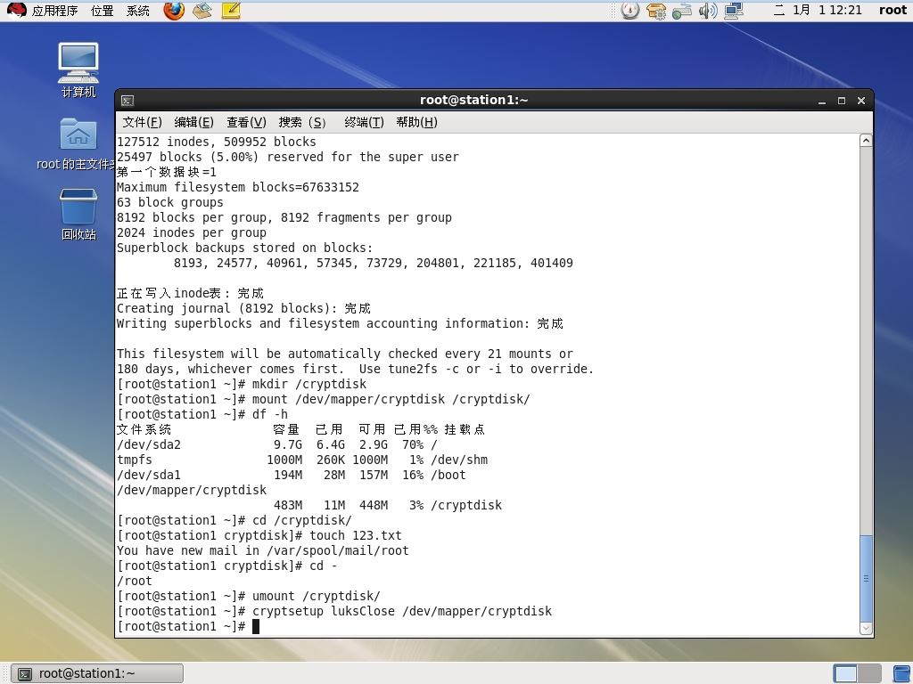913x684 pixels.
Task: Switch to the first workspace
Action: pyautogui.click(x=845, y=673)
